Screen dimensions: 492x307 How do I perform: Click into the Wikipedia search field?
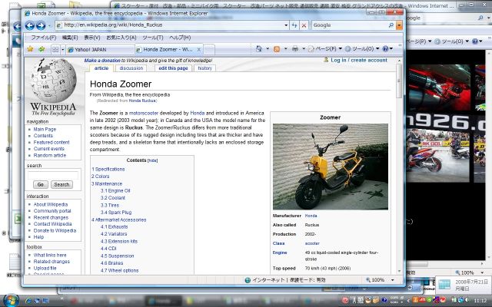(x=53, y=175)
